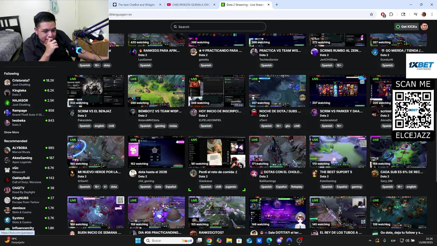Screen dimensions: 437x246
Task: Click the Perdi el reto de comida title
Action: click(x=218, y=172)
